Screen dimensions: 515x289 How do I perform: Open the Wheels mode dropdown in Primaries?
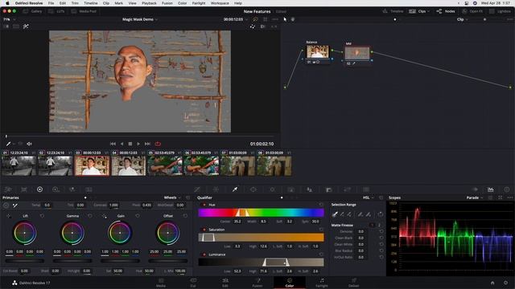(172, 197)
